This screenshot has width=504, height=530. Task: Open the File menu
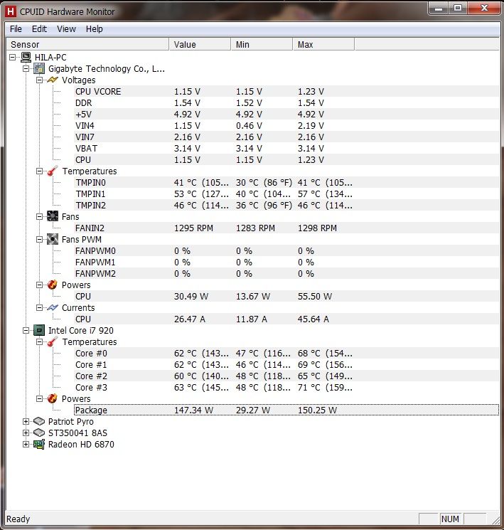(16, 29)
